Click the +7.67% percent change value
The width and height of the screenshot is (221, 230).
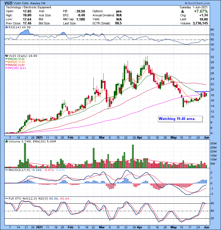tap(201, 11)
